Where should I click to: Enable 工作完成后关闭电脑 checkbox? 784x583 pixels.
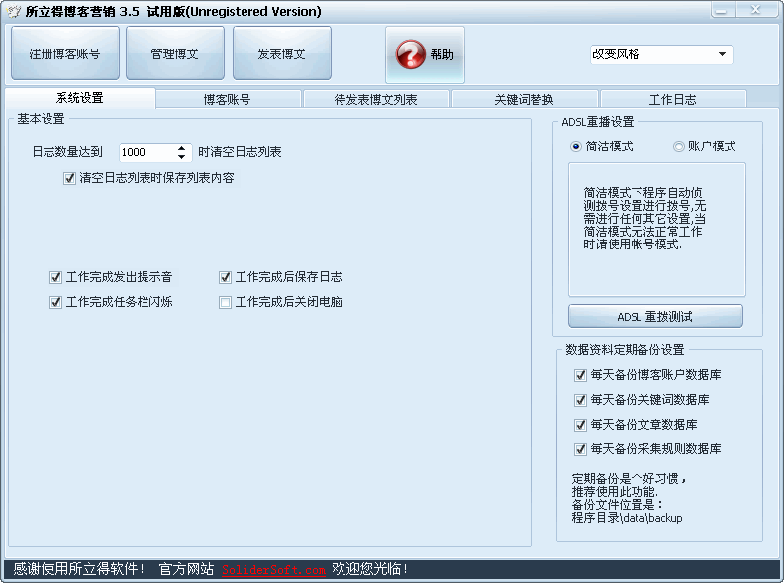(225, 302)
